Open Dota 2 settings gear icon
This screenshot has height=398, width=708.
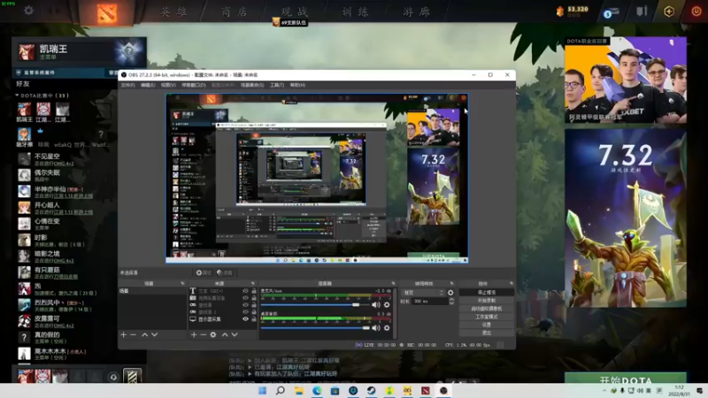[28, 10]
